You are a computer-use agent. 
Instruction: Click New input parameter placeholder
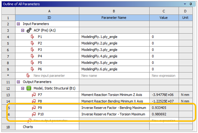pyautogui.click(x=49, y=75)
